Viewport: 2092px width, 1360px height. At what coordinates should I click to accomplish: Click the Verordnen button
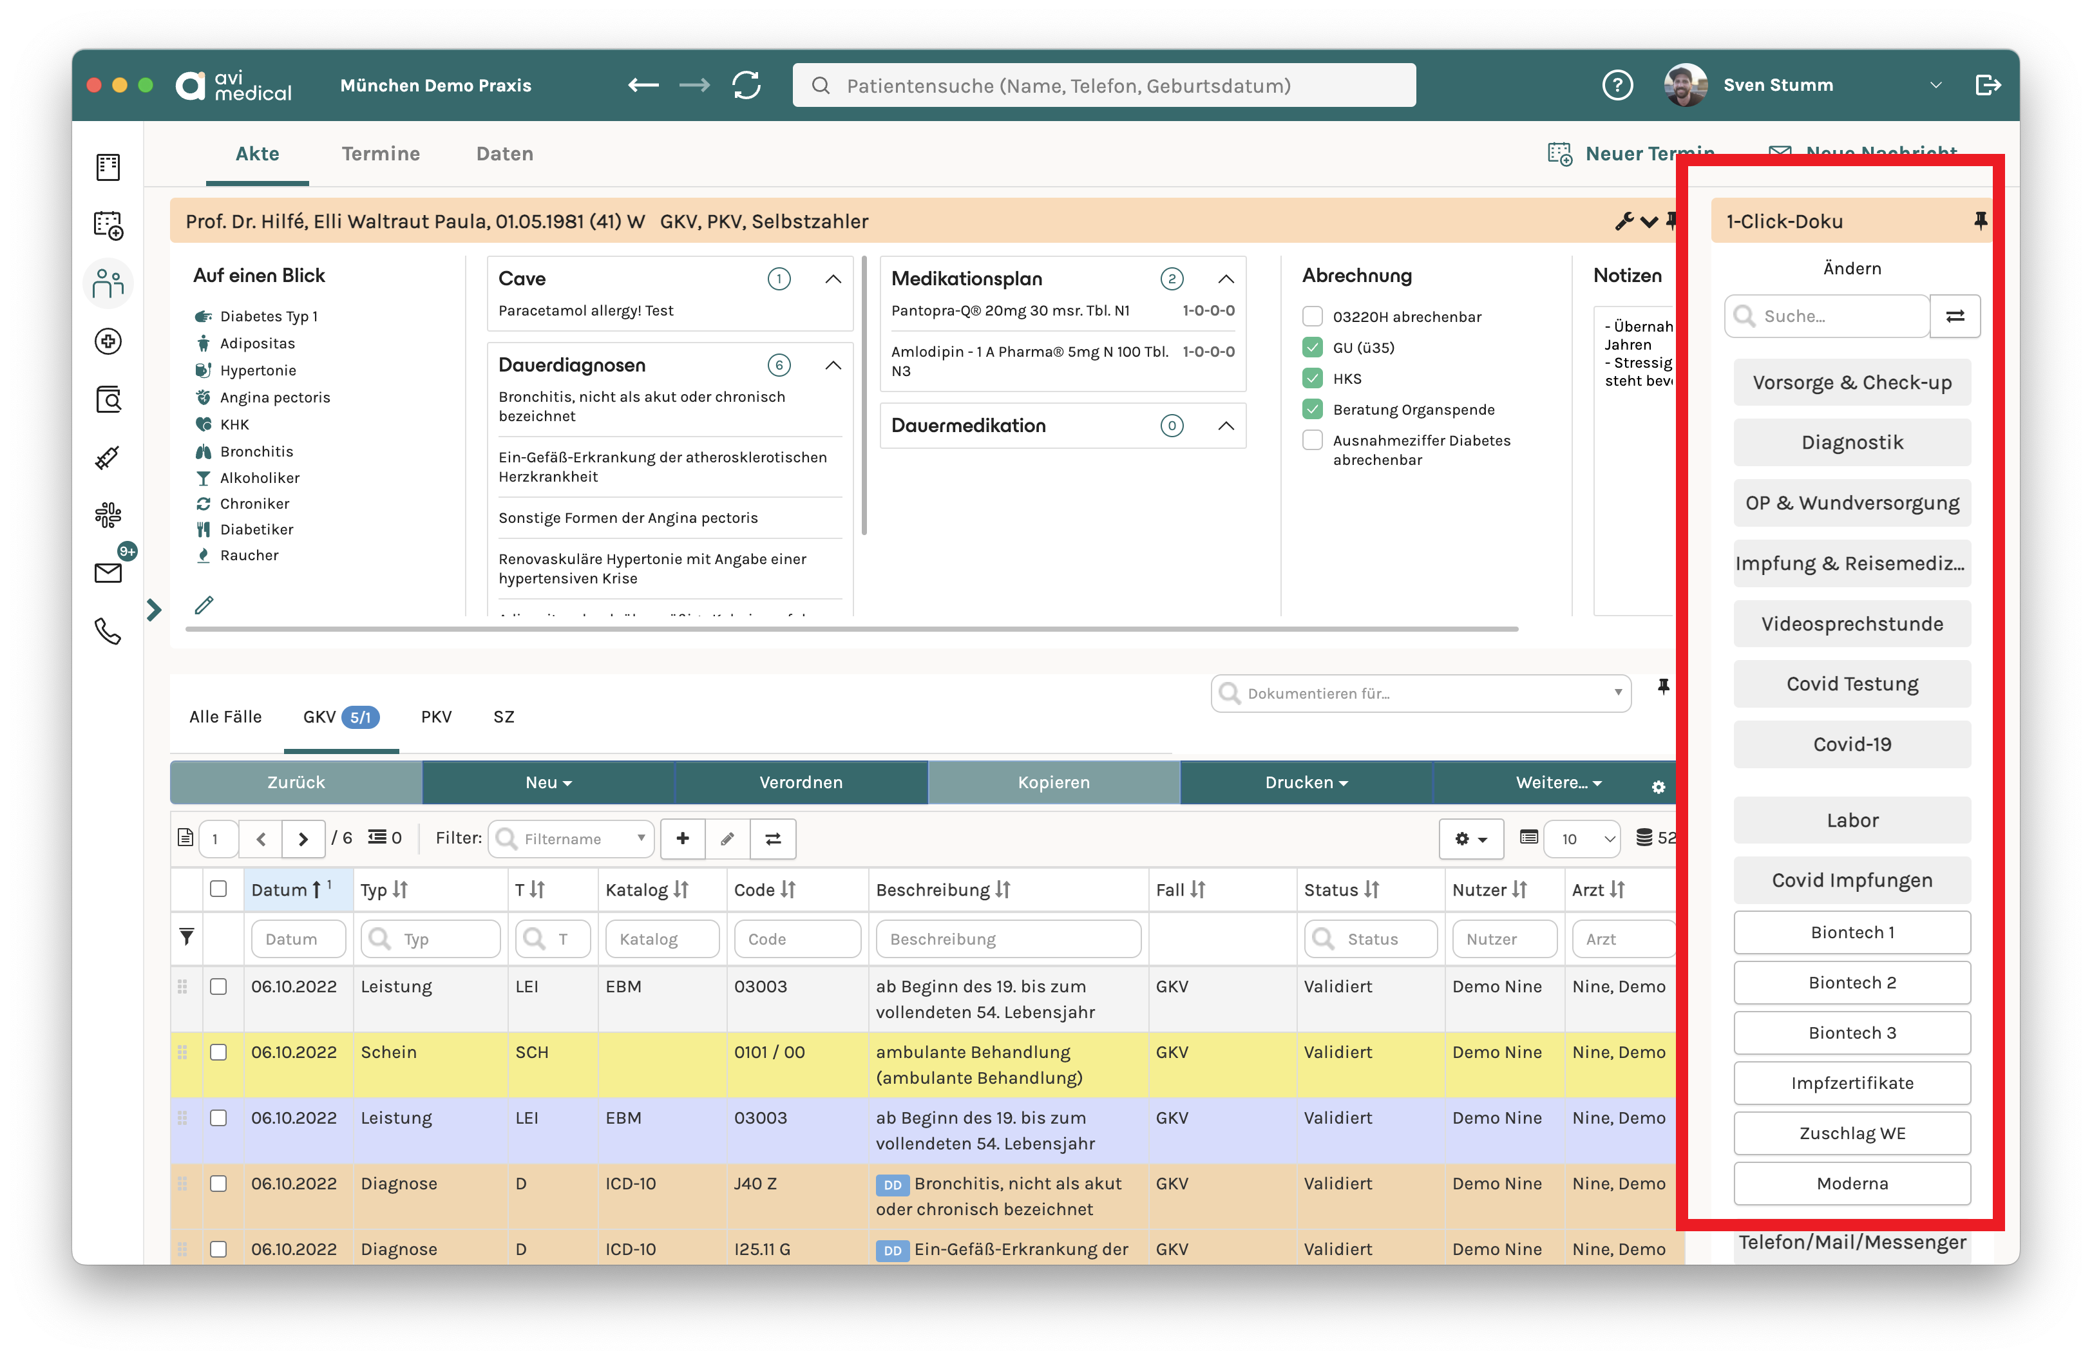tap(801, 782)
